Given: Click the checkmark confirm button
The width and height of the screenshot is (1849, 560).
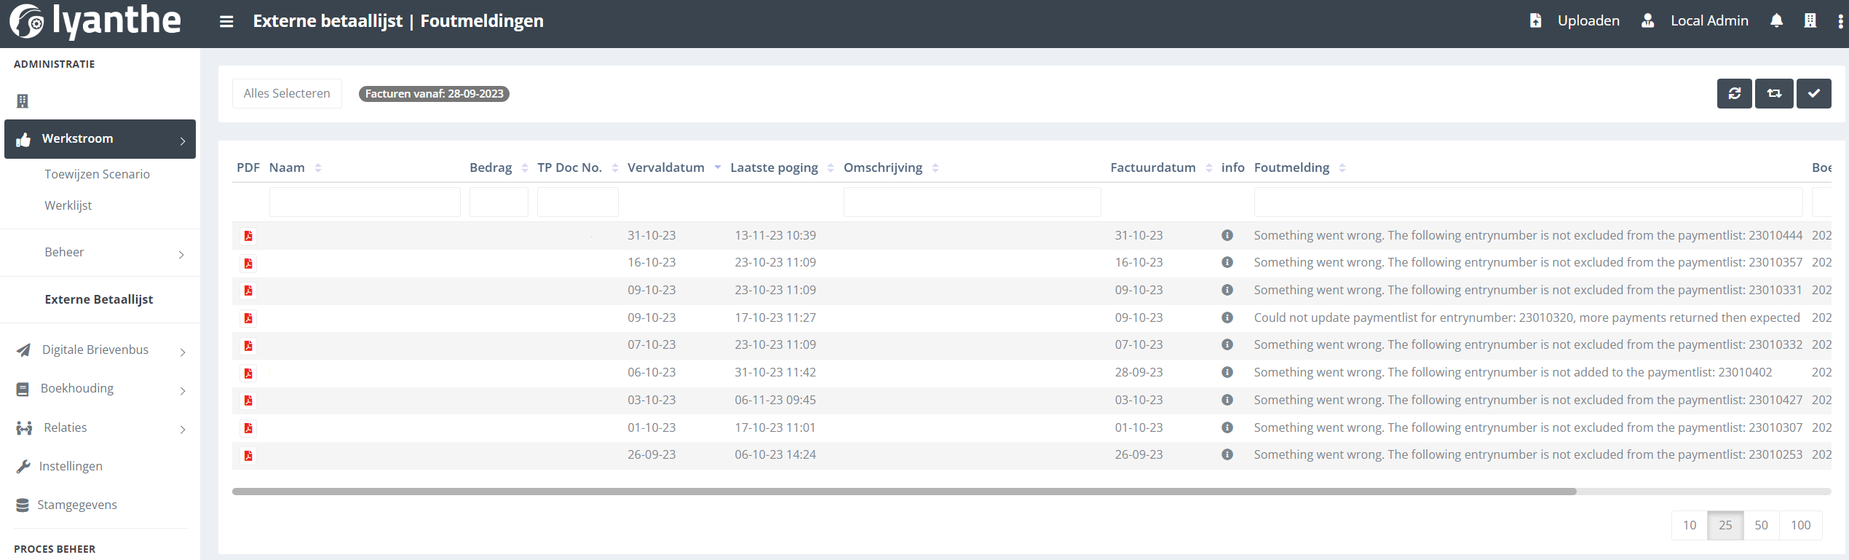Looking at the screenshot, I should click(1813, 94).
